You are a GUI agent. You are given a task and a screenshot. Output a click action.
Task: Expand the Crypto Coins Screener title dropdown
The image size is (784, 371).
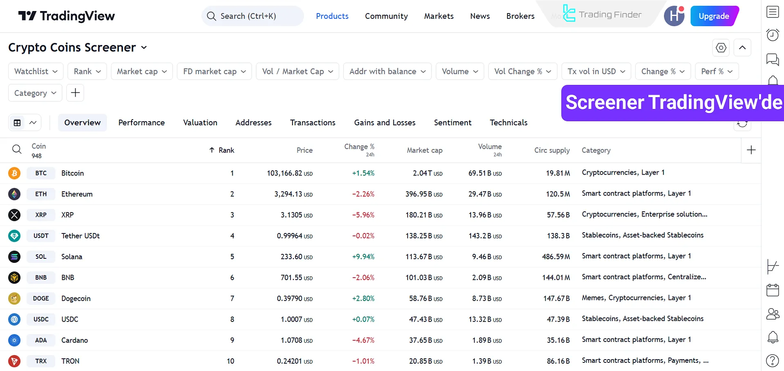tap(144, 48)
